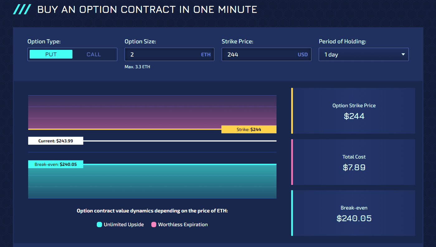Click the Option Size input field
The image size is (436, 247).
click(169, 55)
